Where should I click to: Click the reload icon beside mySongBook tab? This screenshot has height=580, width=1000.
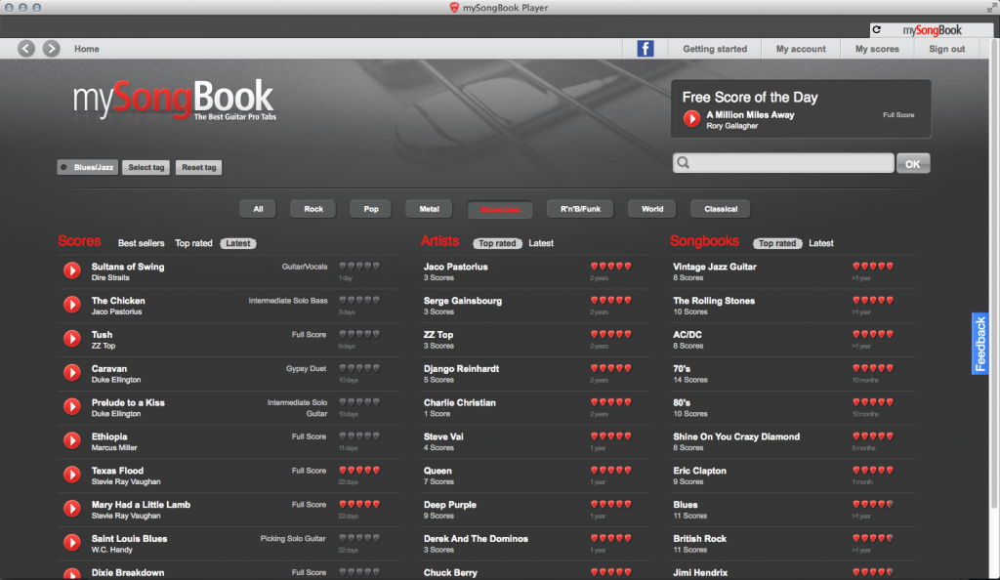pyautogui.click(x=877, y=30)
